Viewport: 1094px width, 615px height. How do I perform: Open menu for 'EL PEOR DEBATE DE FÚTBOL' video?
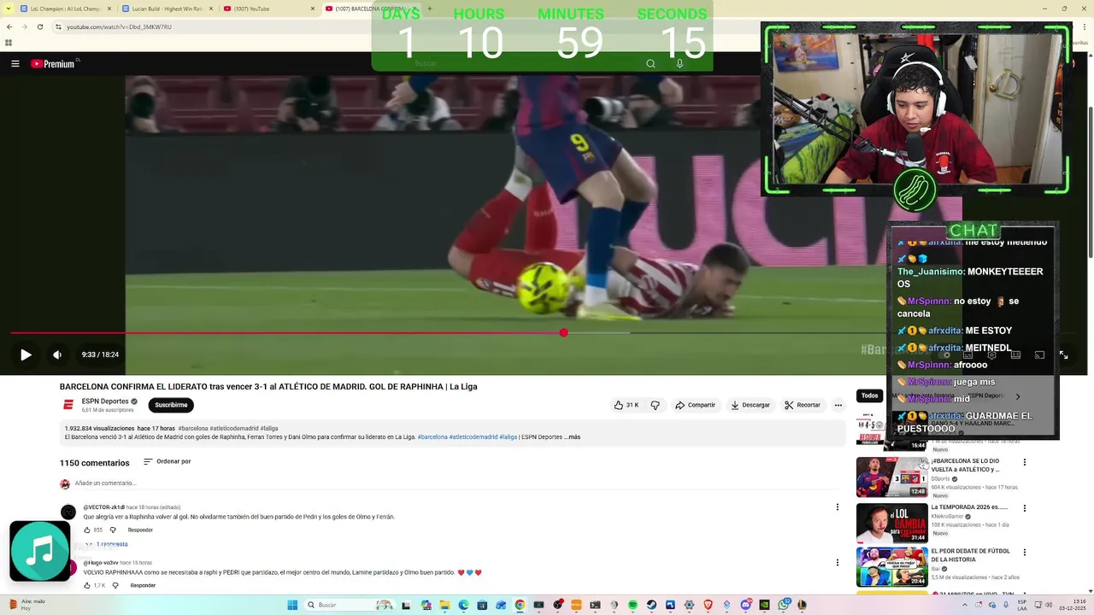(1024, 553)
